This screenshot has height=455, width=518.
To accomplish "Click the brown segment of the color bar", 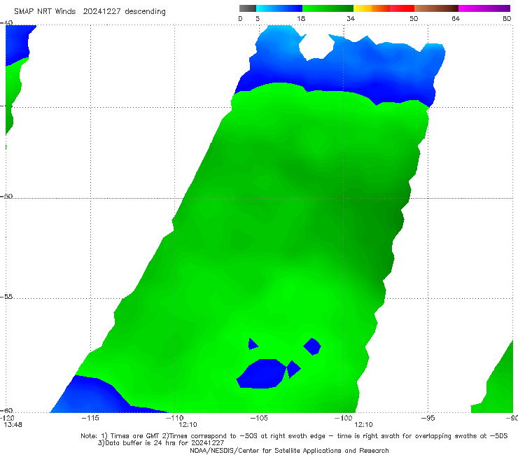I will pyautogui.click(x=436, y=8).
